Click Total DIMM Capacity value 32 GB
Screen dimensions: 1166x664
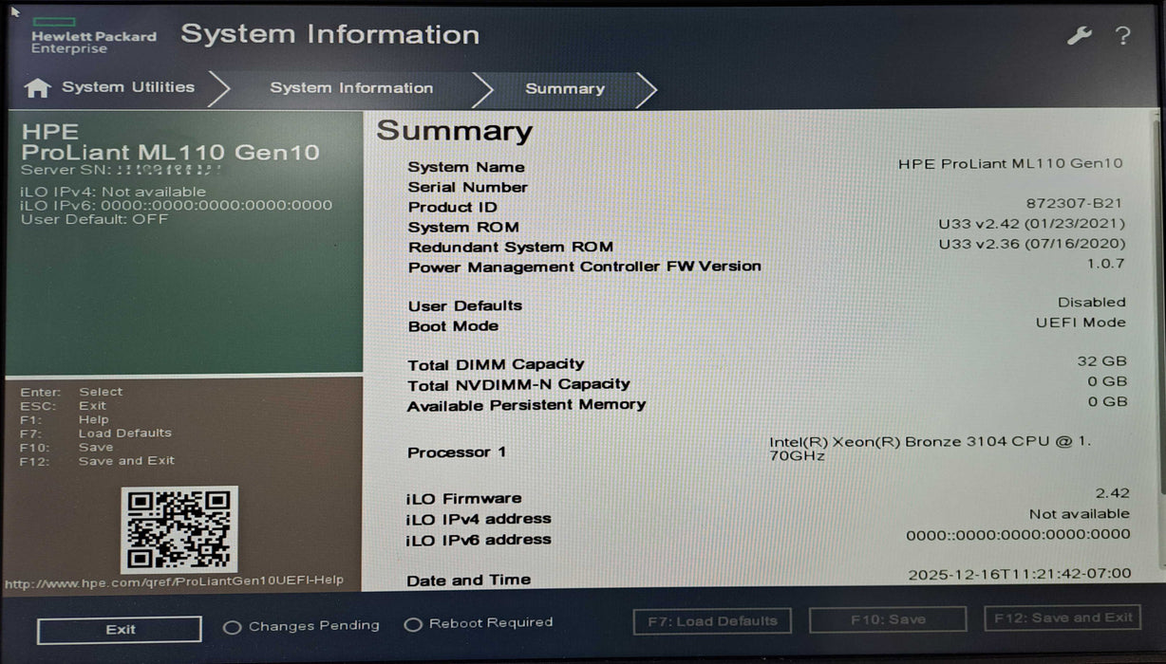click(x=1102, y=361)
